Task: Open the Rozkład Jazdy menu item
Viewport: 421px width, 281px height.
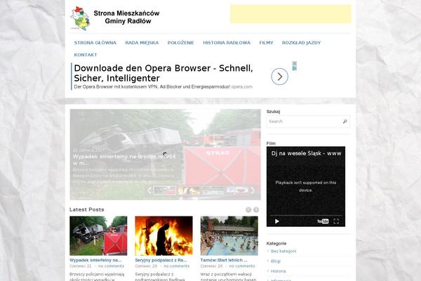Action: 301,43
